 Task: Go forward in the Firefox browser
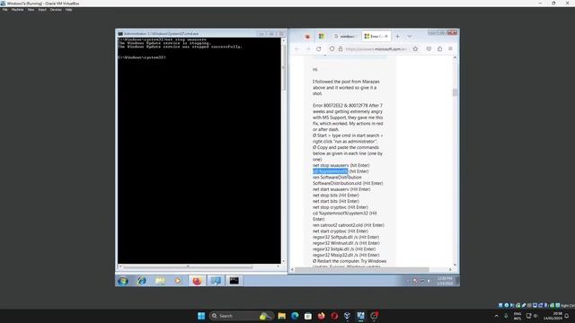pos(308,48)
